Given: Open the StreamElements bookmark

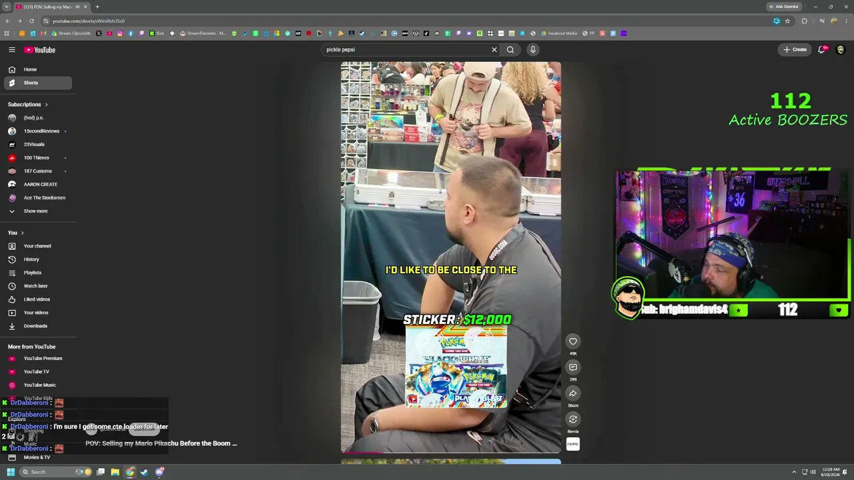Looking at the screenshot, I should tap(203, 33).
